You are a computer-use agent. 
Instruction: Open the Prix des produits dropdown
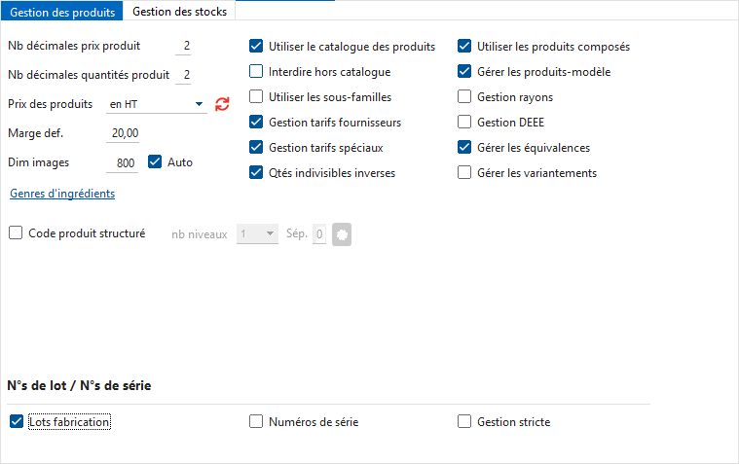tap(199, 104)
